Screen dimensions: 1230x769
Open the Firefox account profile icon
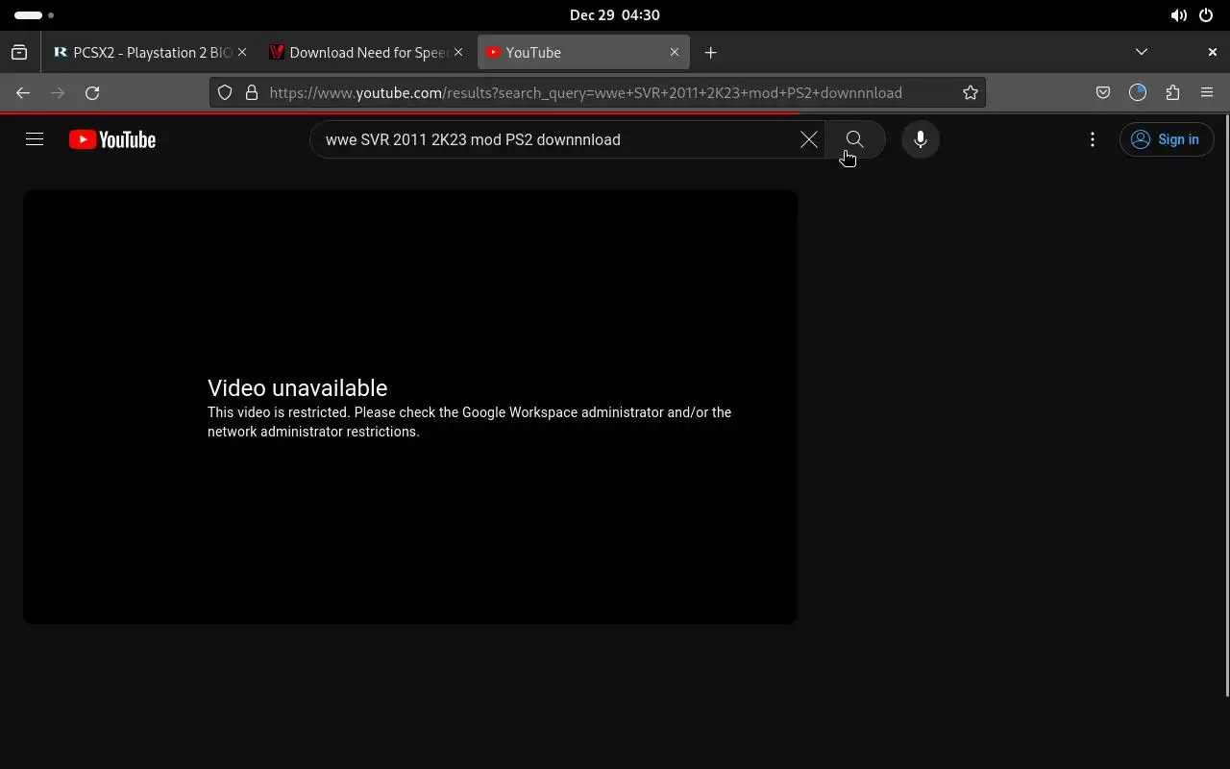click(x=1138, y=92)
